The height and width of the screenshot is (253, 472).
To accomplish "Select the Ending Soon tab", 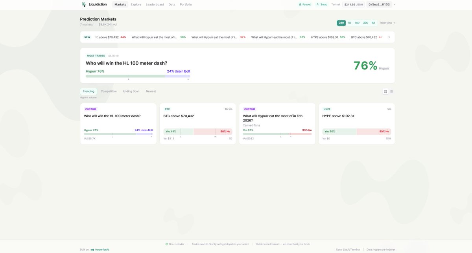I will click(131, 91).
